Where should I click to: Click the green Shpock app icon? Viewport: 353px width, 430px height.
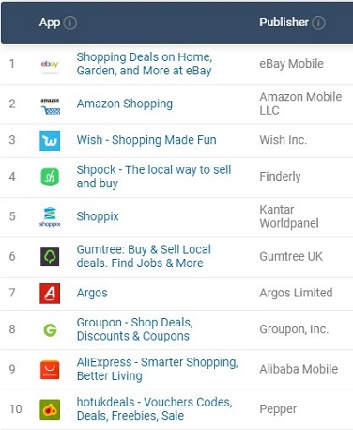point(50,177)
